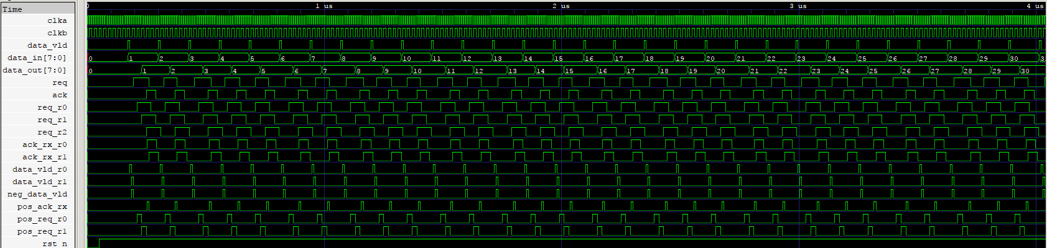
Task: Click the Time header label
Action: [12, 9]
